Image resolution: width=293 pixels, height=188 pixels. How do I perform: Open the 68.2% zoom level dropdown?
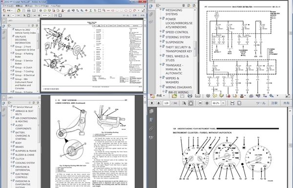(x=223, y=103)
